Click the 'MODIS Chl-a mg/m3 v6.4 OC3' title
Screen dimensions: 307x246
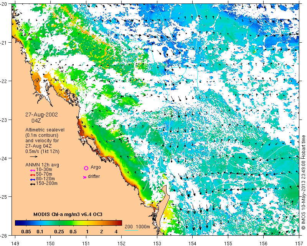coord(68,214)
